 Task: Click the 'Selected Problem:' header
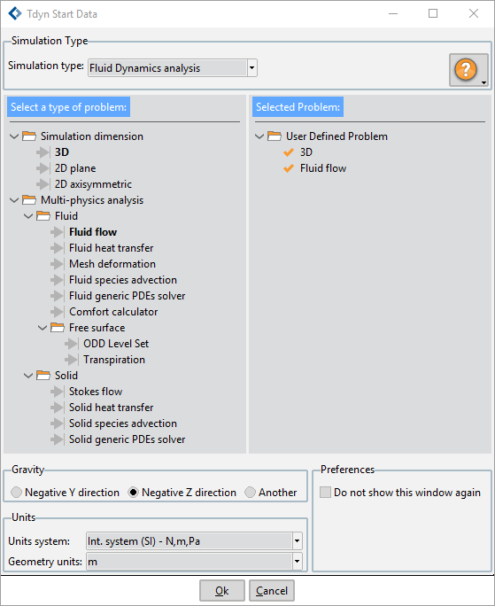[298, 107]
